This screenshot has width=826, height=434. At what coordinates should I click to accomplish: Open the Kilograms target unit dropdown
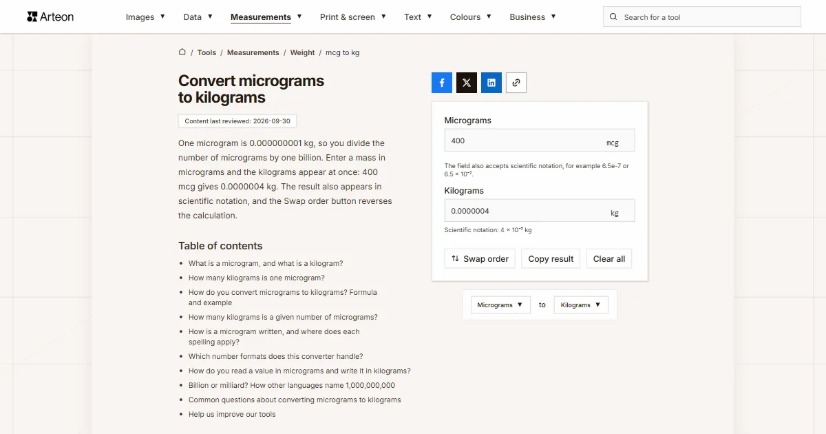(581, 304)
